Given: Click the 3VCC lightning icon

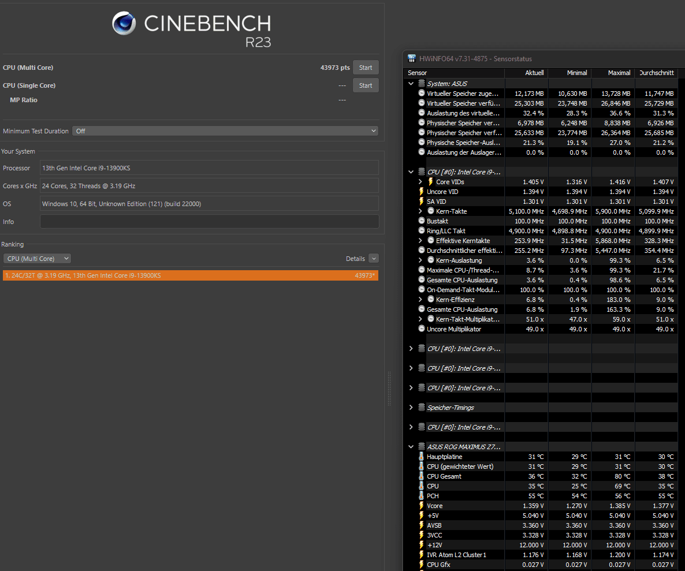Looking at the screenshot, I should (422, 535).
